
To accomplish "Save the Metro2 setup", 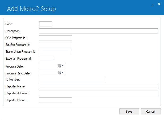I will point(129,112).
